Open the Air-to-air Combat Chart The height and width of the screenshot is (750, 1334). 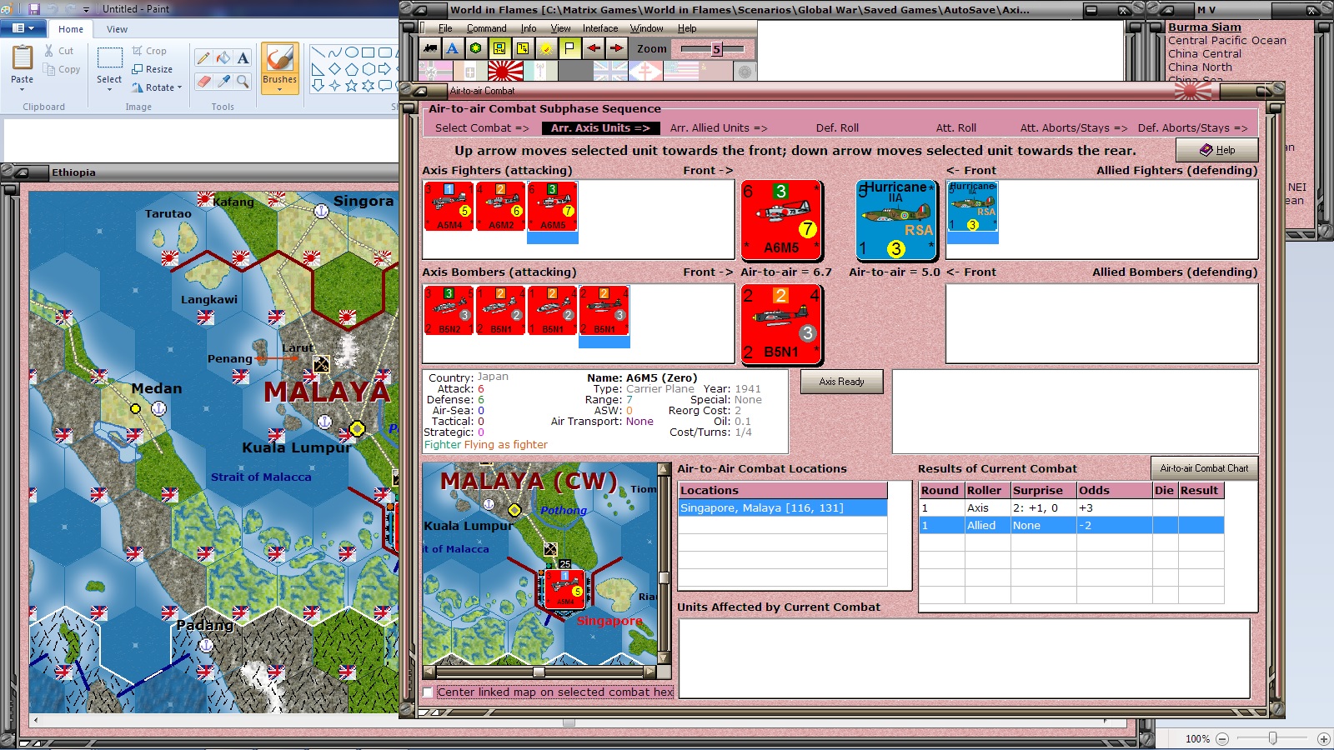[x=1204, y=468]
